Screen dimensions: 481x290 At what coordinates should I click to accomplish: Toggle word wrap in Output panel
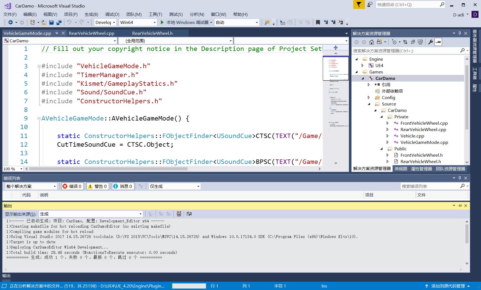(x=189, y=214)
